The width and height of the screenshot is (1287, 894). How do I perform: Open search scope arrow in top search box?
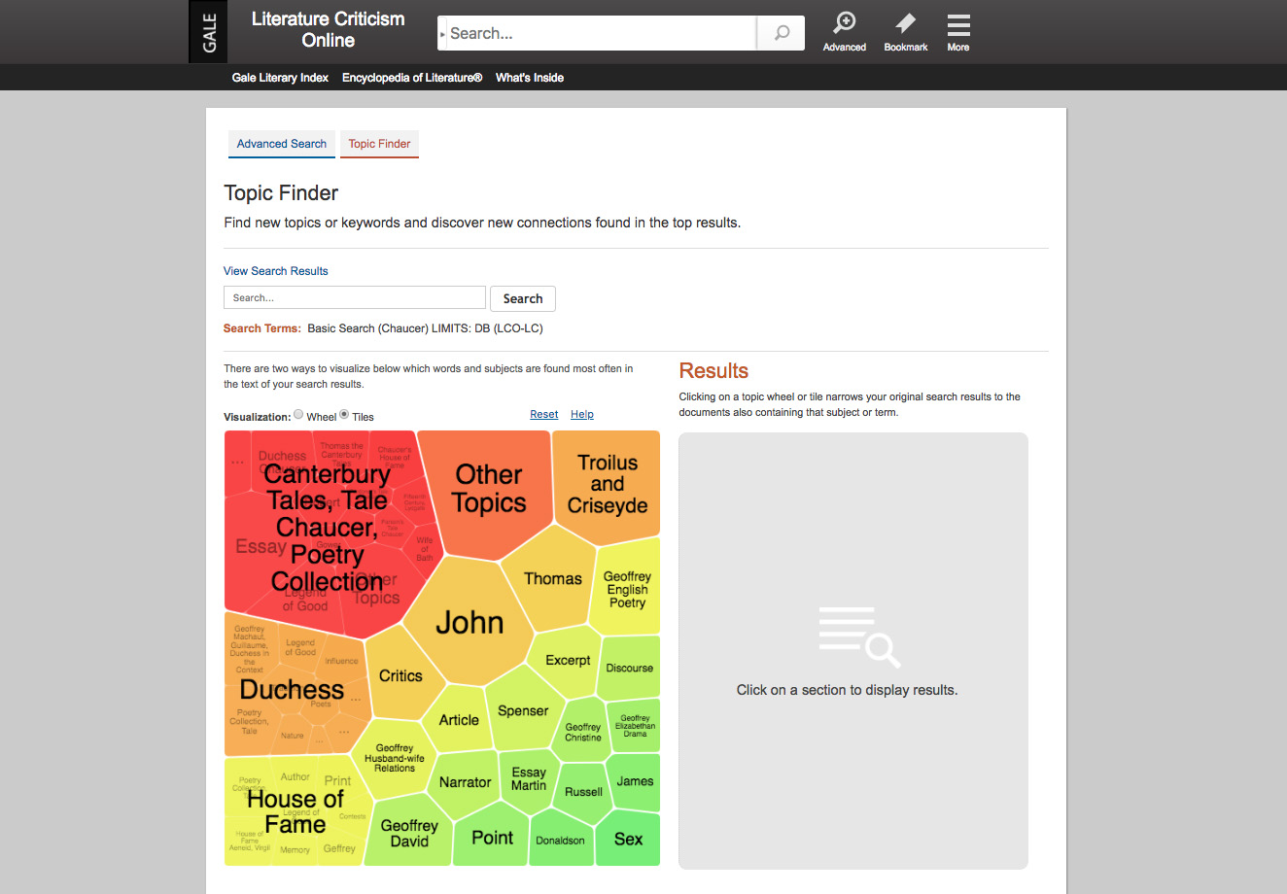[x=443, y=34]
